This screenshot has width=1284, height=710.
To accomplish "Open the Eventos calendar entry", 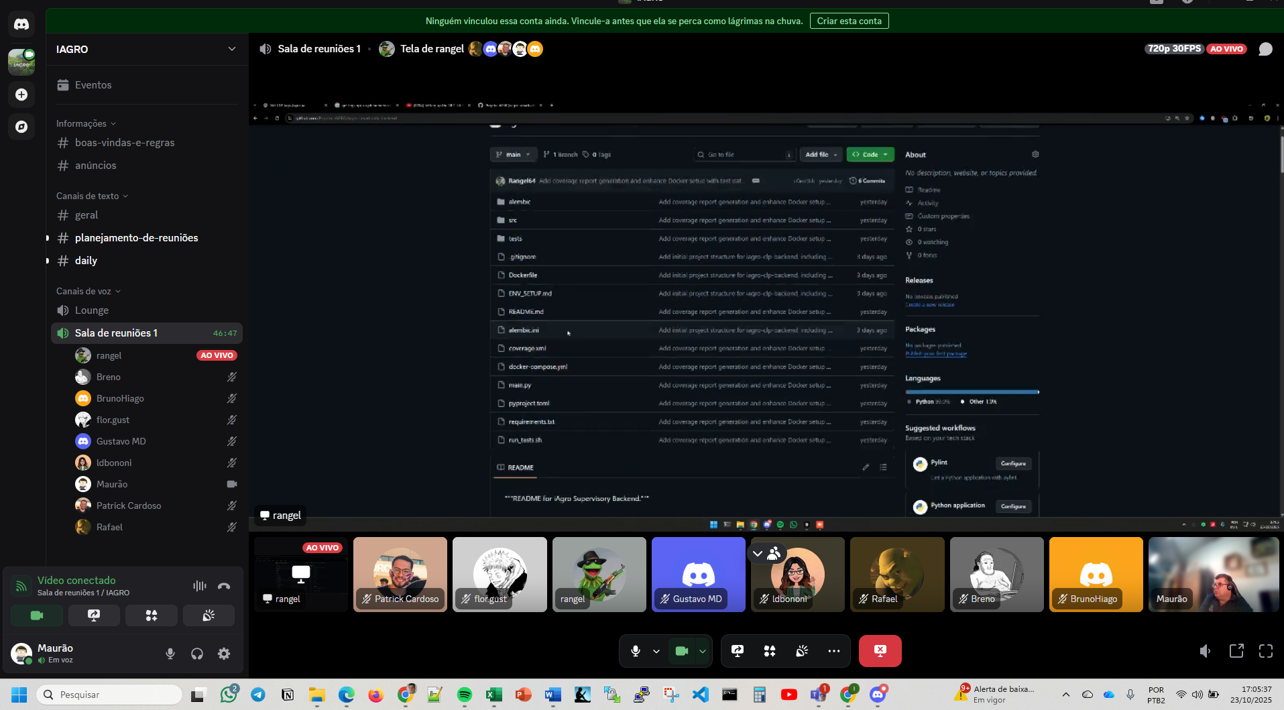I will pos(146,85).
